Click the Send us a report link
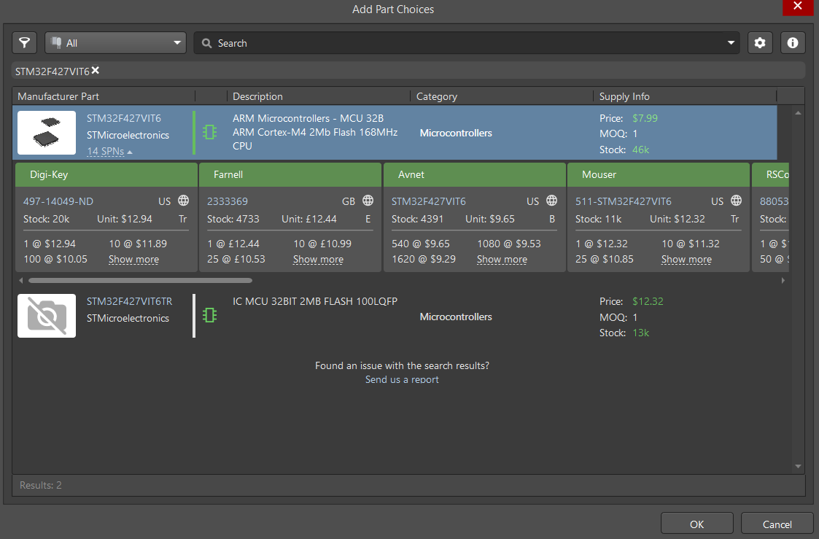 [x=402, y=380]
